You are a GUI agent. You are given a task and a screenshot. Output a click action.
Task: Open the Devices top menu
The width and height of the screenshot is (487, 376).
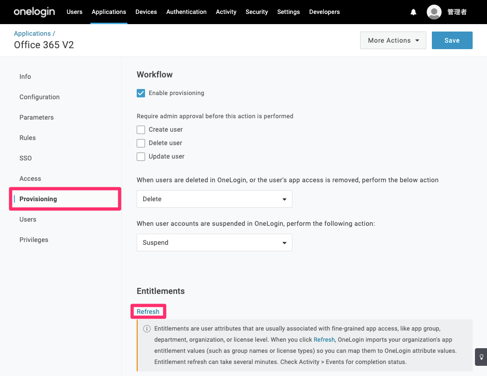[x=146, y=12]
